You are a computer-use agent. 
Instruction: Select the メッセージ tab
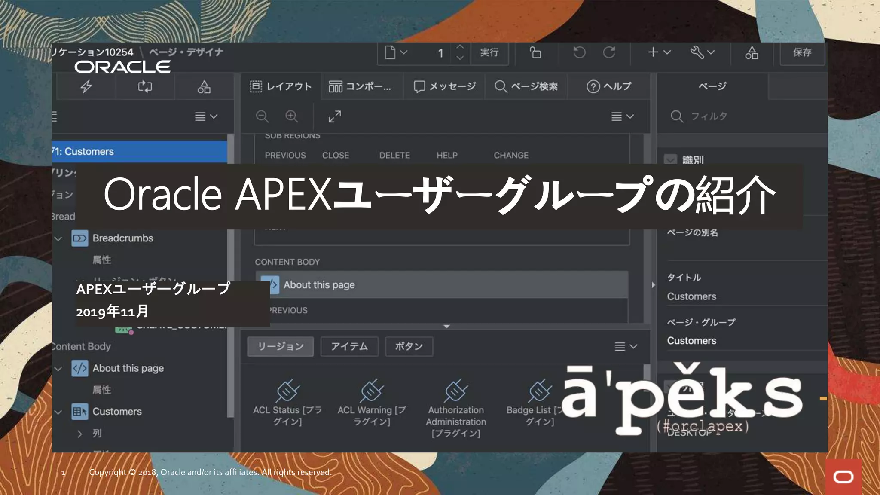point(445,86)
